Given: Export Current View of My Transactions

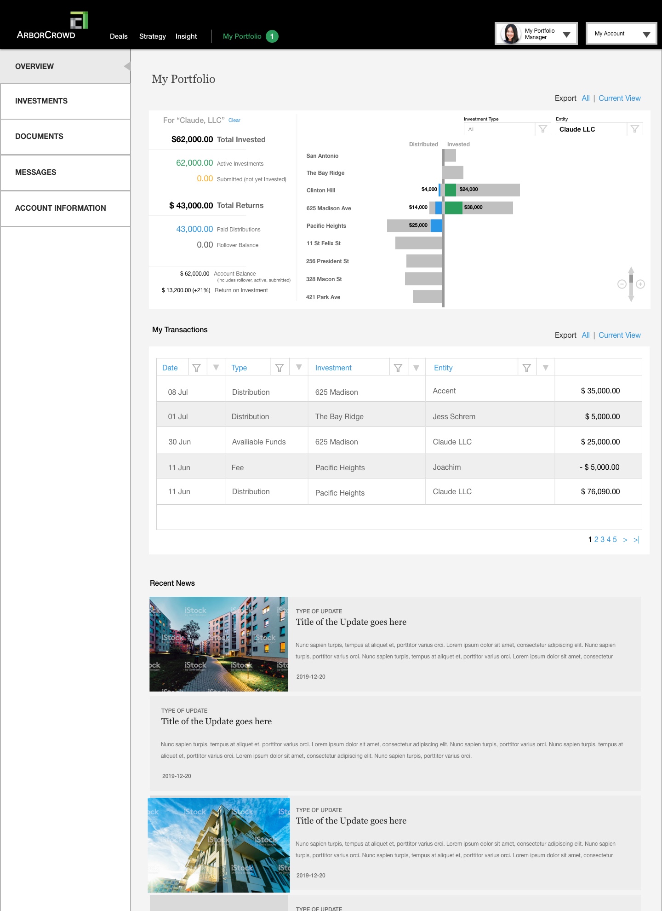Looking at the screenshot, I should pyautogui.click(x=619, y=335).
